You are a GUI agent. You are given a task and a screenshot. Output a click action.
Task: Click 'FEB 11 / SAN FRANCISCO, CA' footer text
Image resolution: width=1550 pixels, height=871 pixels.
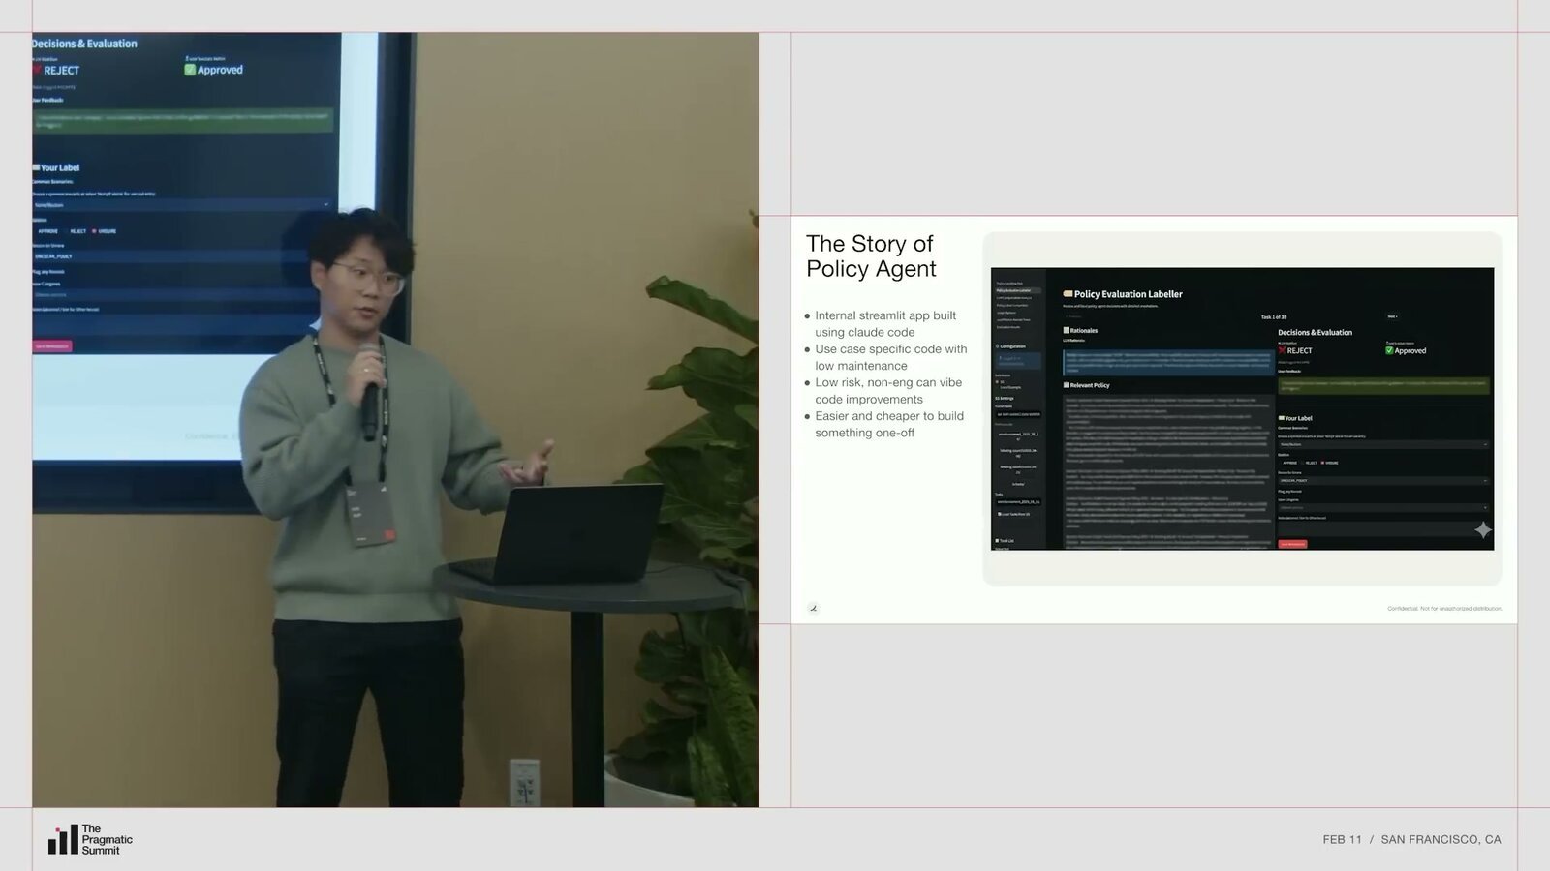pyautogui.click(x=1411, y=839)
